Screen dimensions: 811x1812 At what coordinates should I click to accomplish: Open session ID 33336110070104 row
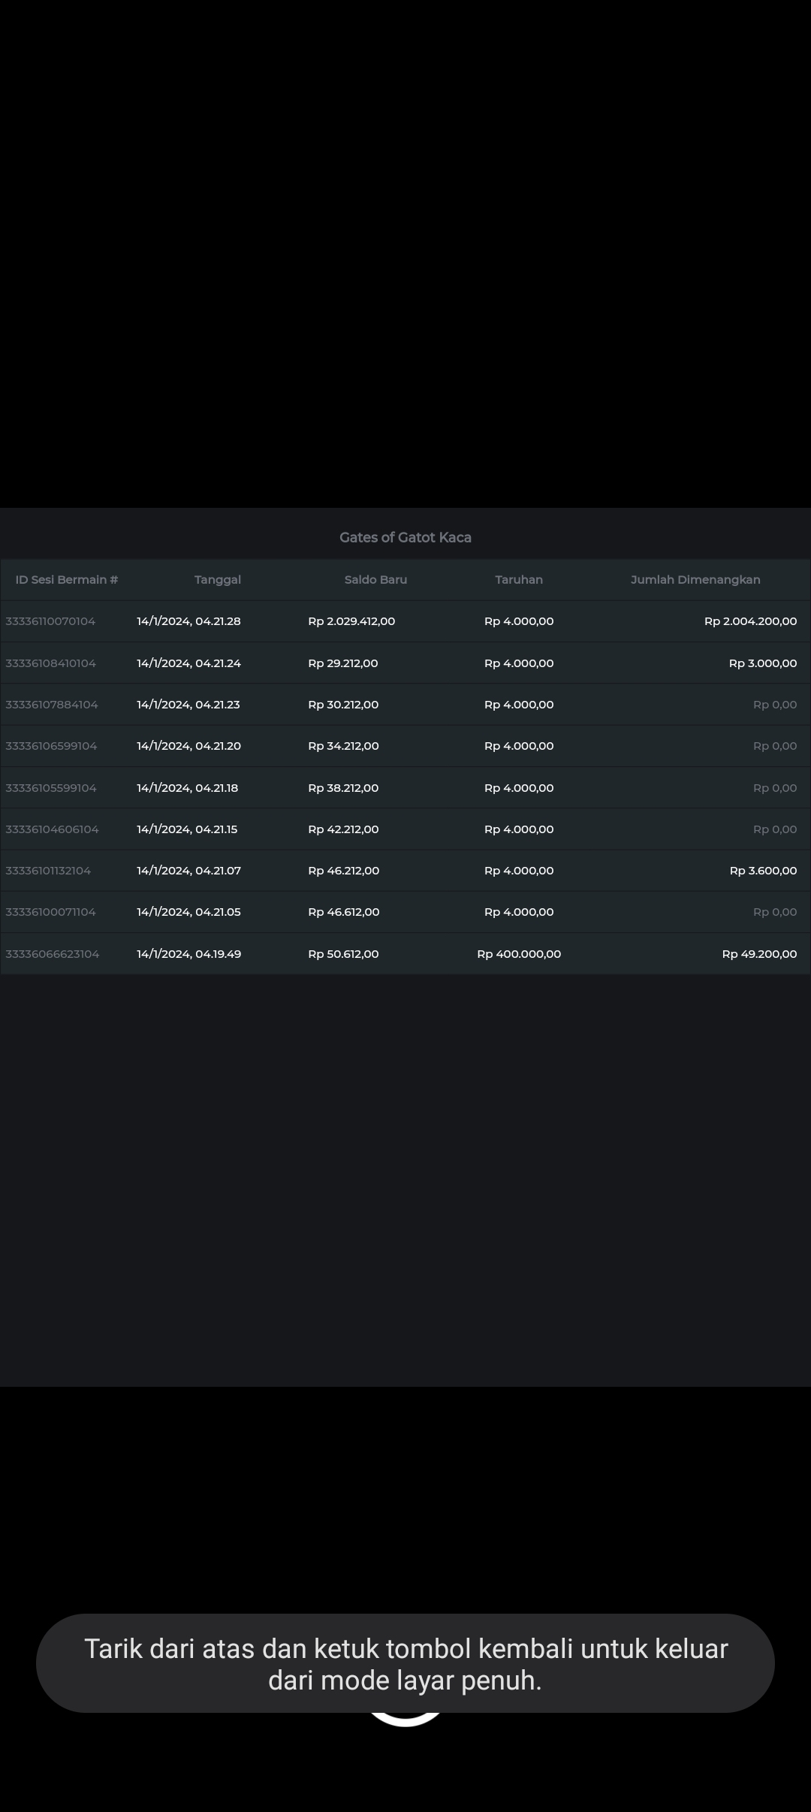point(50,621)
